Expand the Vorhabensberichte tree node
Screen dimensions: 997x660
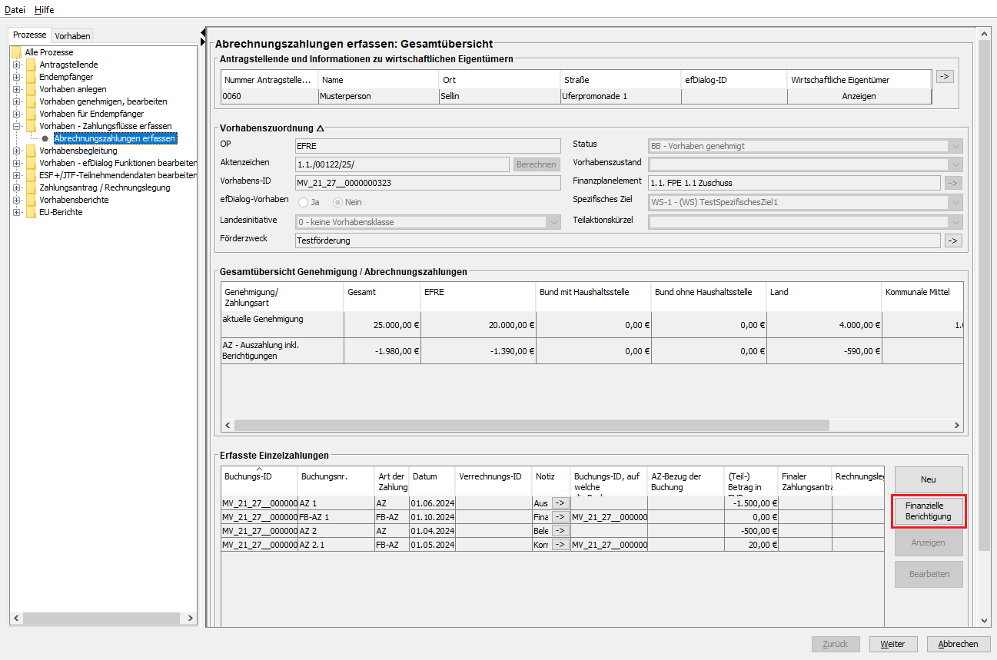(16, 200)
